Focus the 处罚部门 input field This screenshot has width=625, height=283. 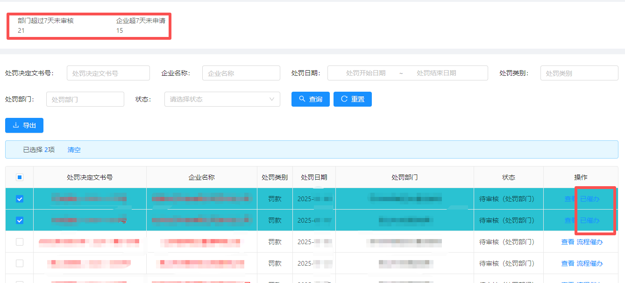tap(85, 99)
